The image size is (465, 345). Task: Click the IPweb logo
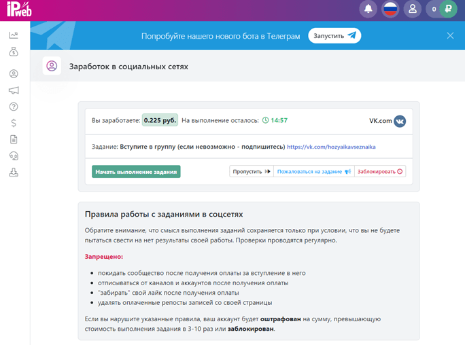19,9
